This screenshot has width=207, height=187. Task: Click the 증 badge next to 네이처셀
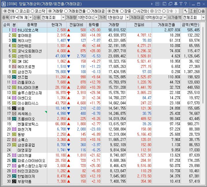point(14,155)
